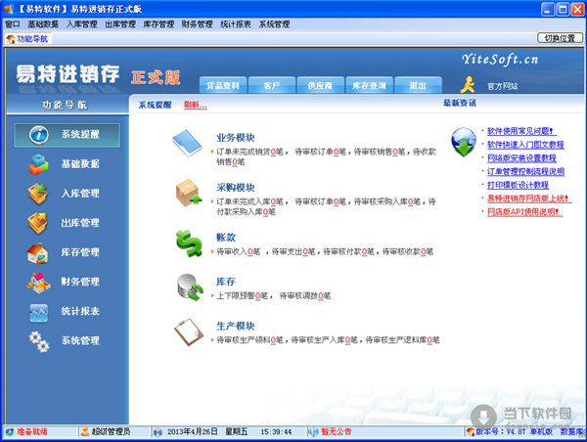Open the 系统管理 menu in menu bar
Screen dimensions: 587x442
click(x=274, y=24)
